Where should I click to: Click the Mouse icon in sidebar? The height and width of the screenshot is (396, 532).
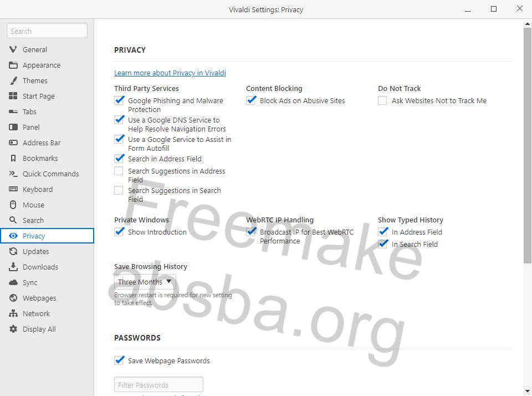click(x=13, y=205)
